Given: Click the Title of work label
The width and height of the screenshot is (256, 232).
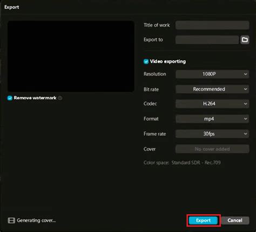Looking at the screenshot, I should [157, 25].
